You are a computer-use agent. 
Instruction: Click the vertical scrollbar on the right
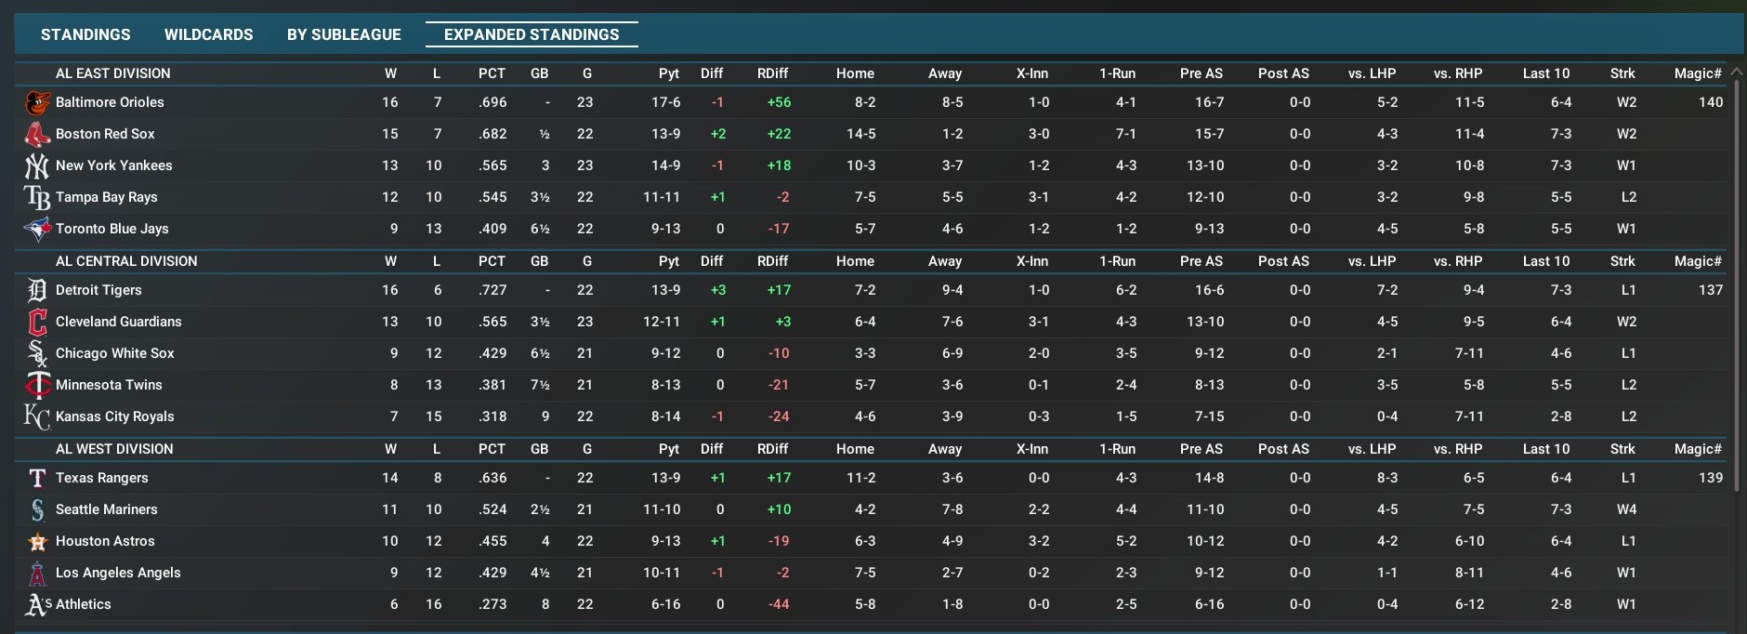tap(1736, 279)
